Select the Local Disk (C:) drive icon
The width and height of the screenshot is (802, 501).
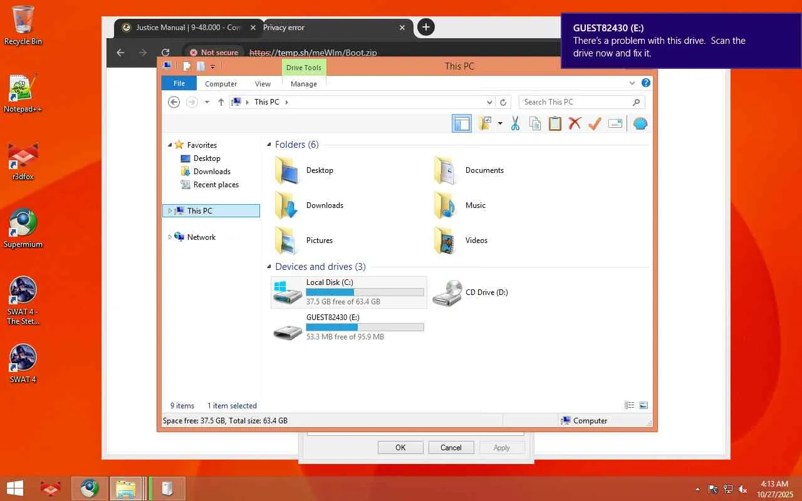tap(288, 292)
